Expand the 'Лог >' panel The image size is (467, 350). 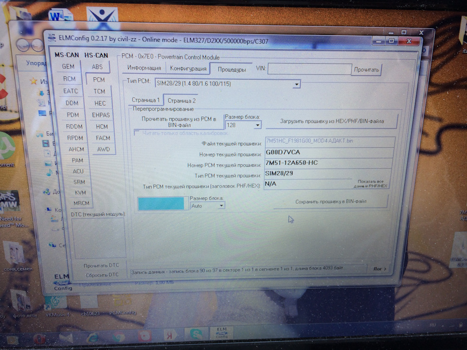tap(379, 269)
